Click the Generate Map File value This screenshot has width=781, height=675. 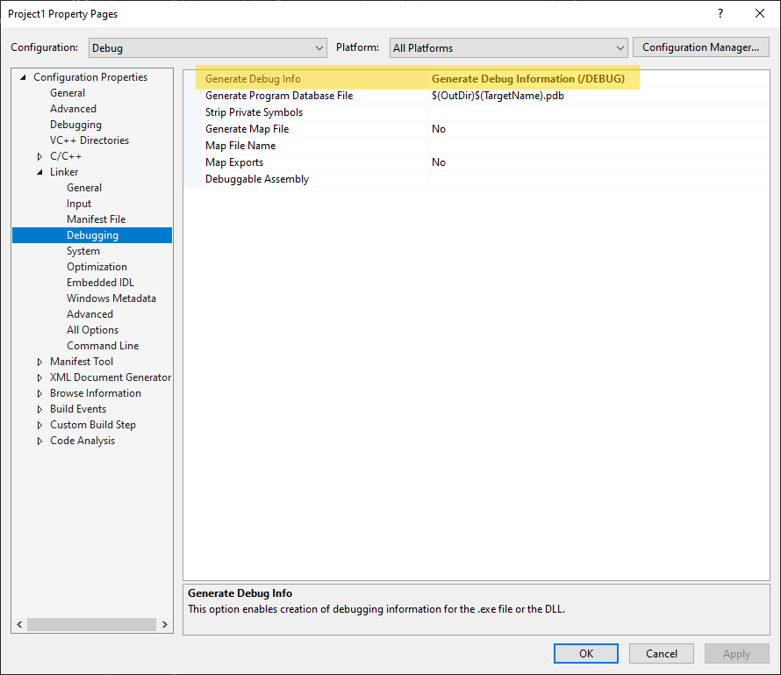(x=597, y=129)
